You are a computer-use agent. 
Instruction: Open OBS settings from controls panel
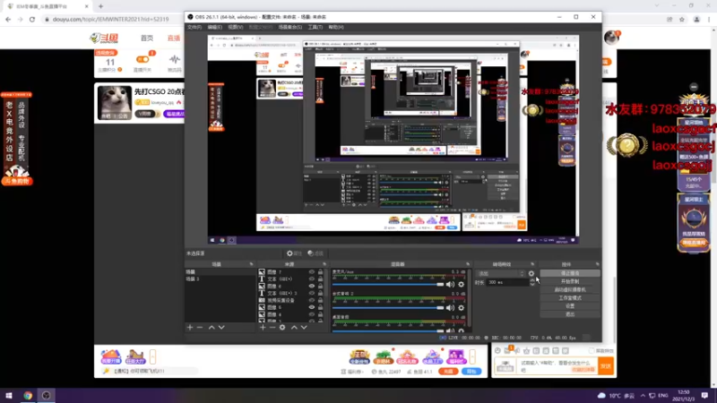[570, 306]
